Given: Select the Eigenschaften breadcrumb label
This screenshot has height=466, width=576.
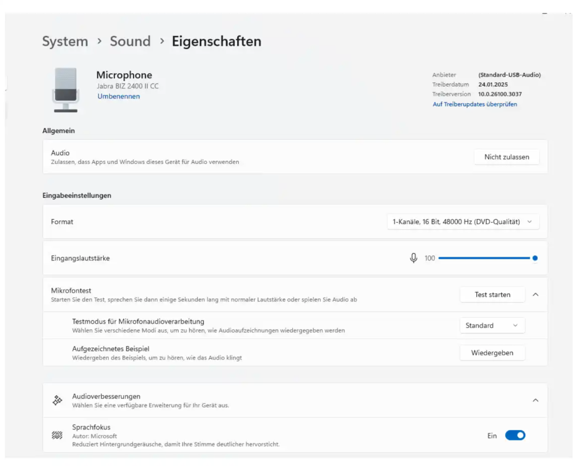Looking at the screenshot, I should click(216, 41).
